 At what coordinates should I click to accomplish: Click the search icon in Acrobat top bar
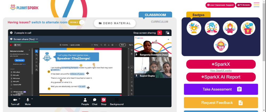tap(101, 45)
